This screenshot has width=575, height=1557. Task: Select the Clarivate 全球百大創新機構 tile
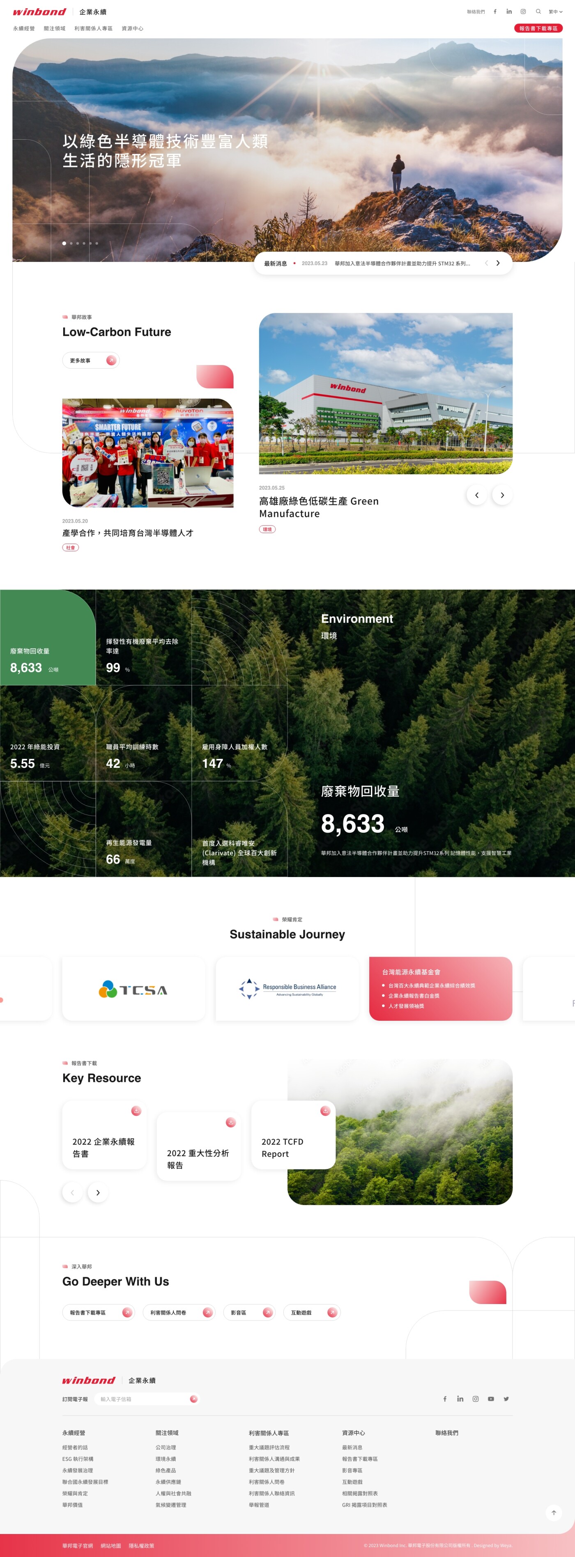[x=239, y=829]
